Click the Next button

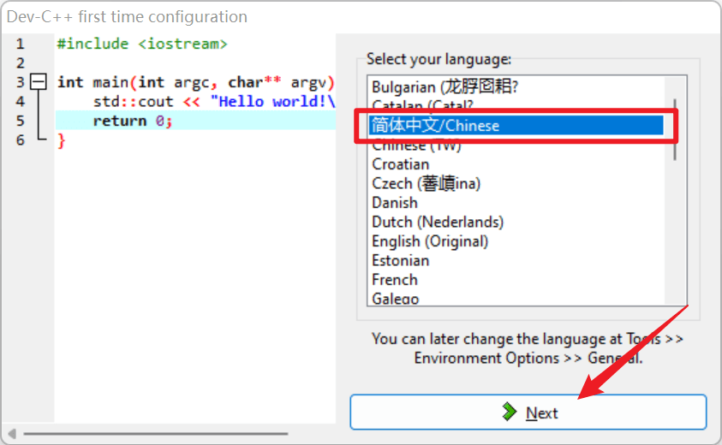(528, 412)
